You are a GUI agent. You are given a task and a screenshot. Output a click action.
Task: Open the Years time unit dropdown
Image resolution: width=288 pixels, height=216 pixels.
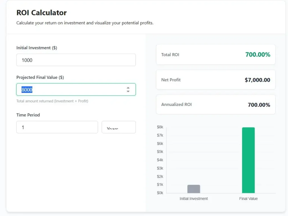point(118,127)
